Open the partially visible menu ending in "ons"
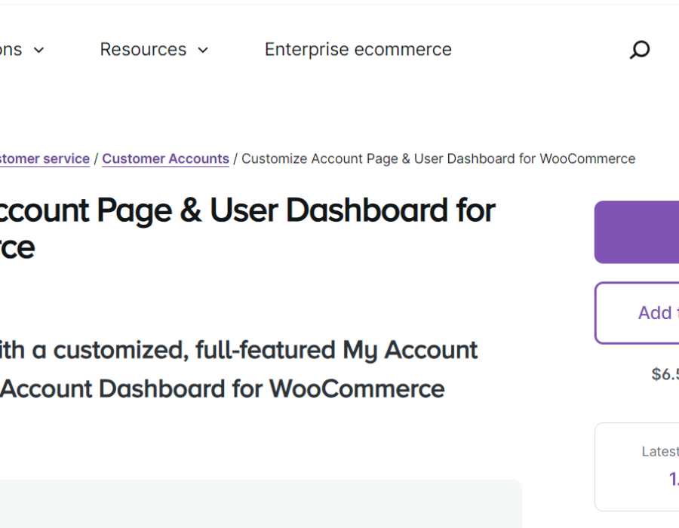Viewport: 679px width, 528px height. click(11, 50)
